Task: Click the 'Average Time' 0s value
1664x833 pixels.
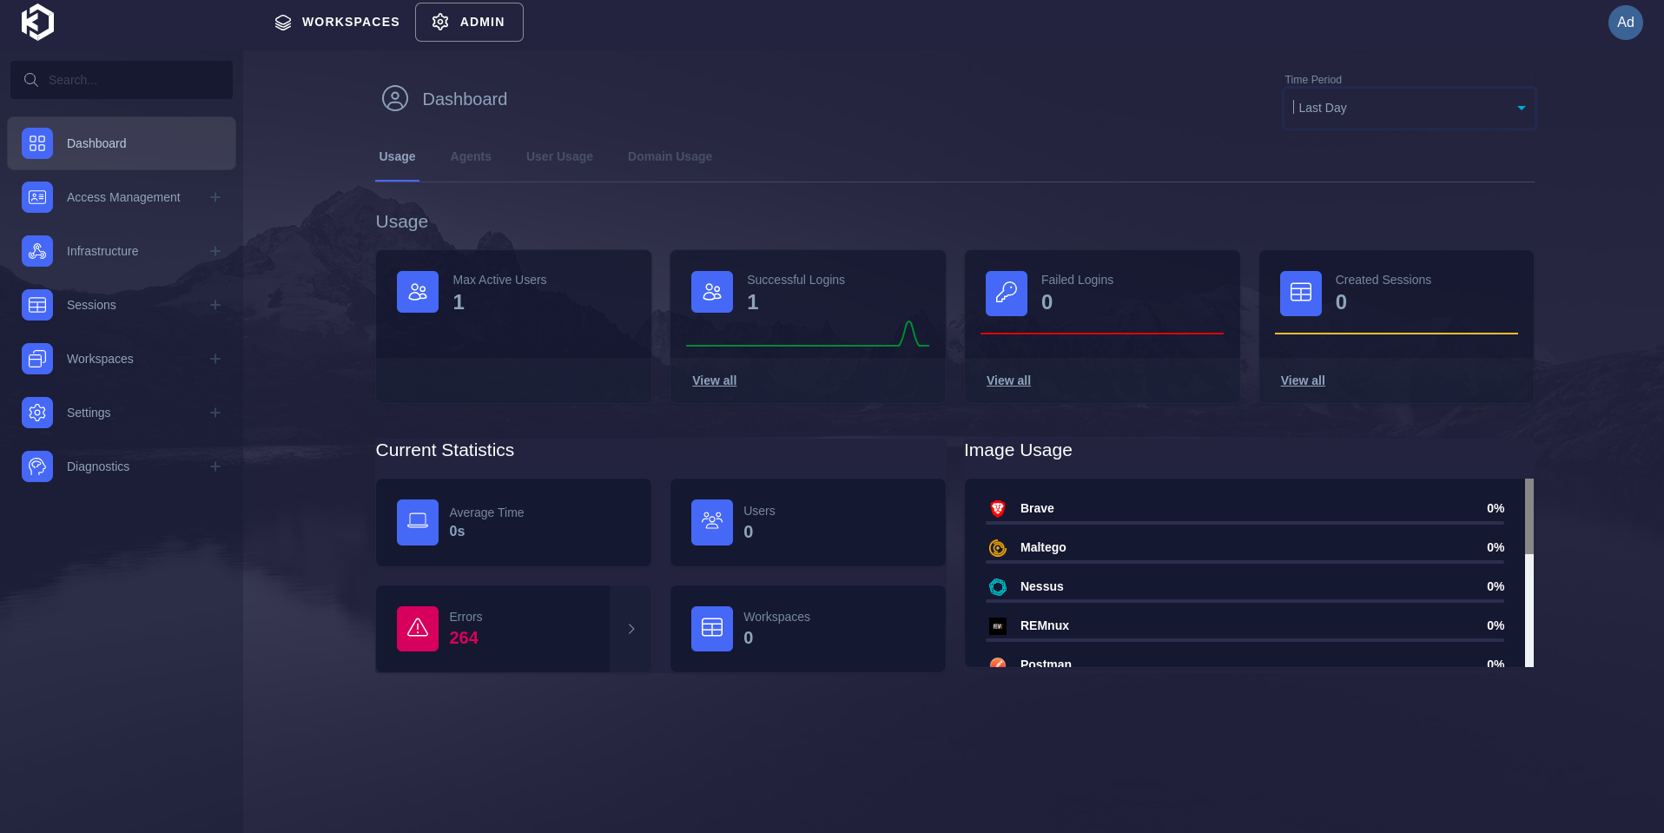Action: click(457, 531)
